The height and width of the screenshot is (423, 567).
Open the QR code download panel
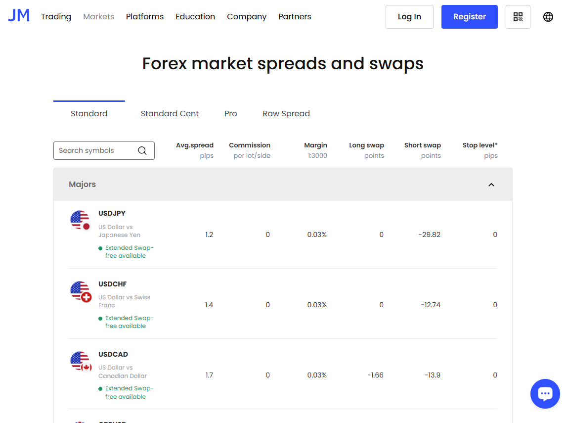click(x=518, y=16)
